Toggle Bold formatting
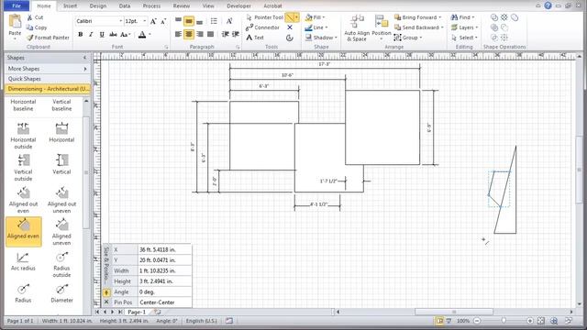Image resolution: width=587 pixels, height=330 pixels. pyautogui.click(x=80, y=35)
